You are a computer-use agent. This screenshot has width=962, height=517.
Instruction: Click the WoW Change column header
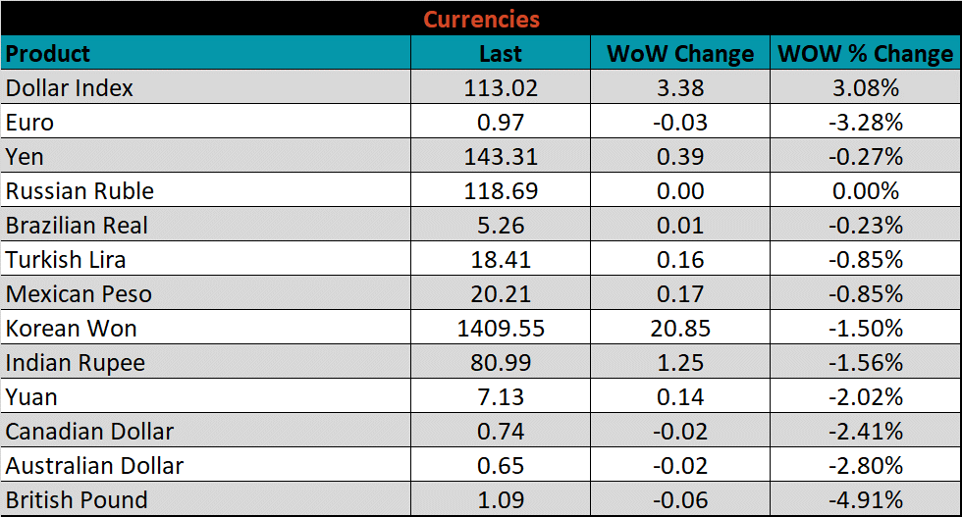click(680, 53)
